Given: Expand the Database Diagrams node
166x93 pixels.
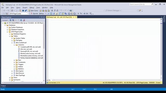Looking at the screenshot, I should click(x=10, y=34).
